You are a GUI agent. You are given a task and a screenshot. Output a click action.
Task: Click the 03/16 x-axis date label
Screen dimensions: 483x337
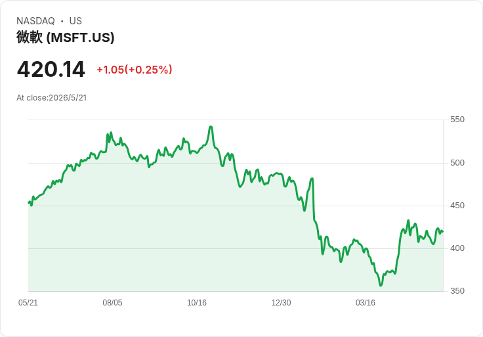click(366, 303)
